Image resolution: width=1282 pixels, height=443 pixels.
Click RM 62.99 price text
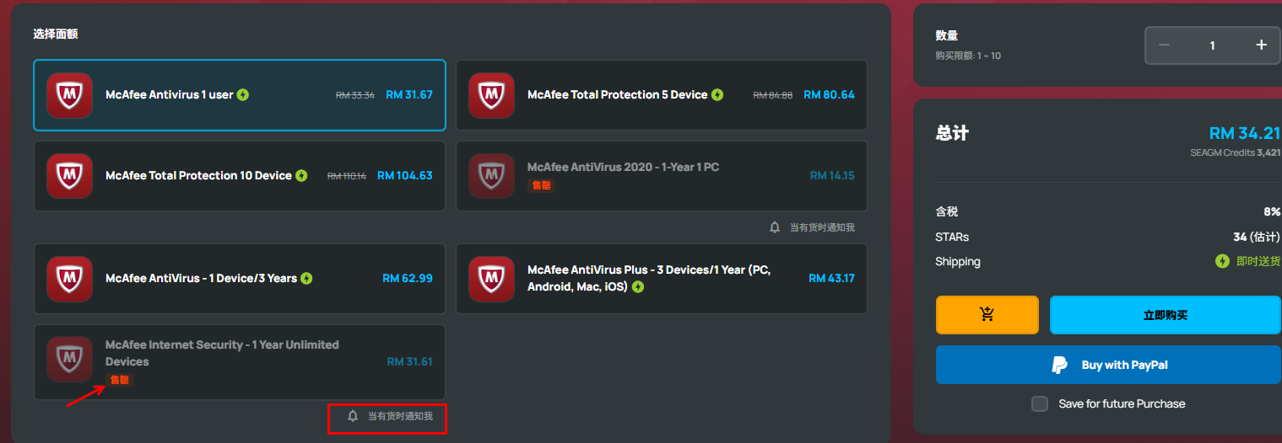[x=408, y=279]
